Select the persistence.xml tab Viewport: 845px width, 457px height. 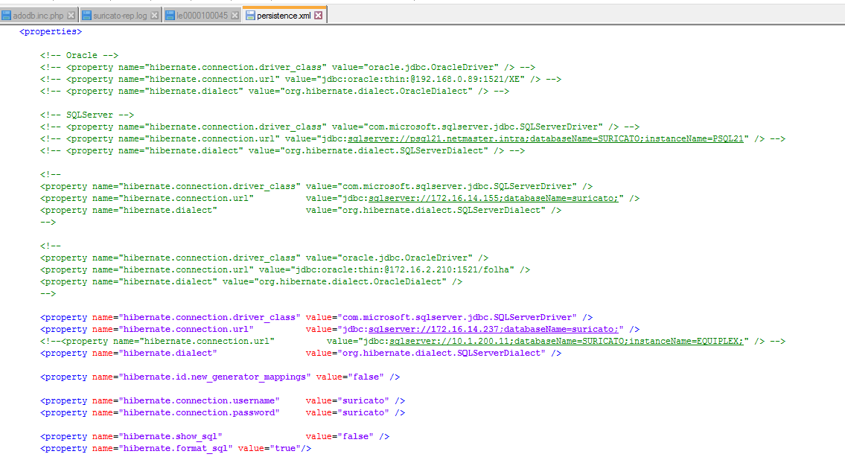pos(284,16)
